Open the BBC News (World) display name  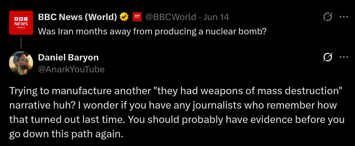click(77, 17)
